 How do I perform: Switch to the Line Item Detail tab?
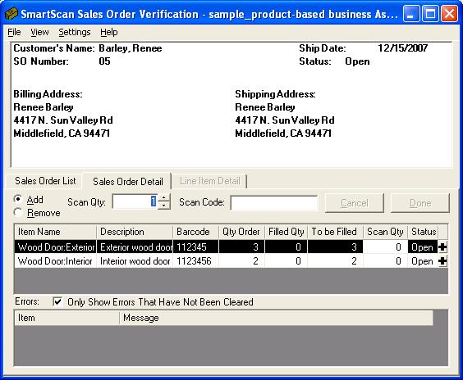pyautogui.click(x=209, y=181)
